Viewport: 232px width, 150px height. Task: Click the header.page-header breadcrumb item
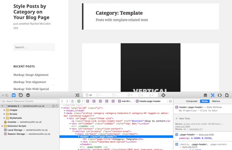point(148,101)
